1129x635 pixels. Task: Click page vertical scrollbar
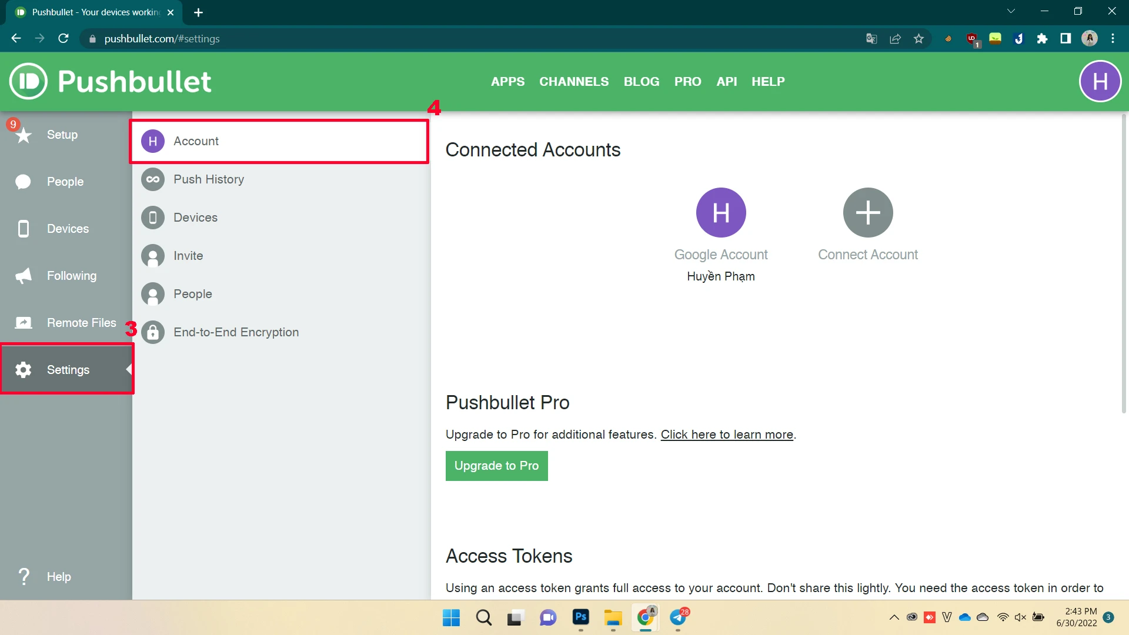tap(1124, 264)
